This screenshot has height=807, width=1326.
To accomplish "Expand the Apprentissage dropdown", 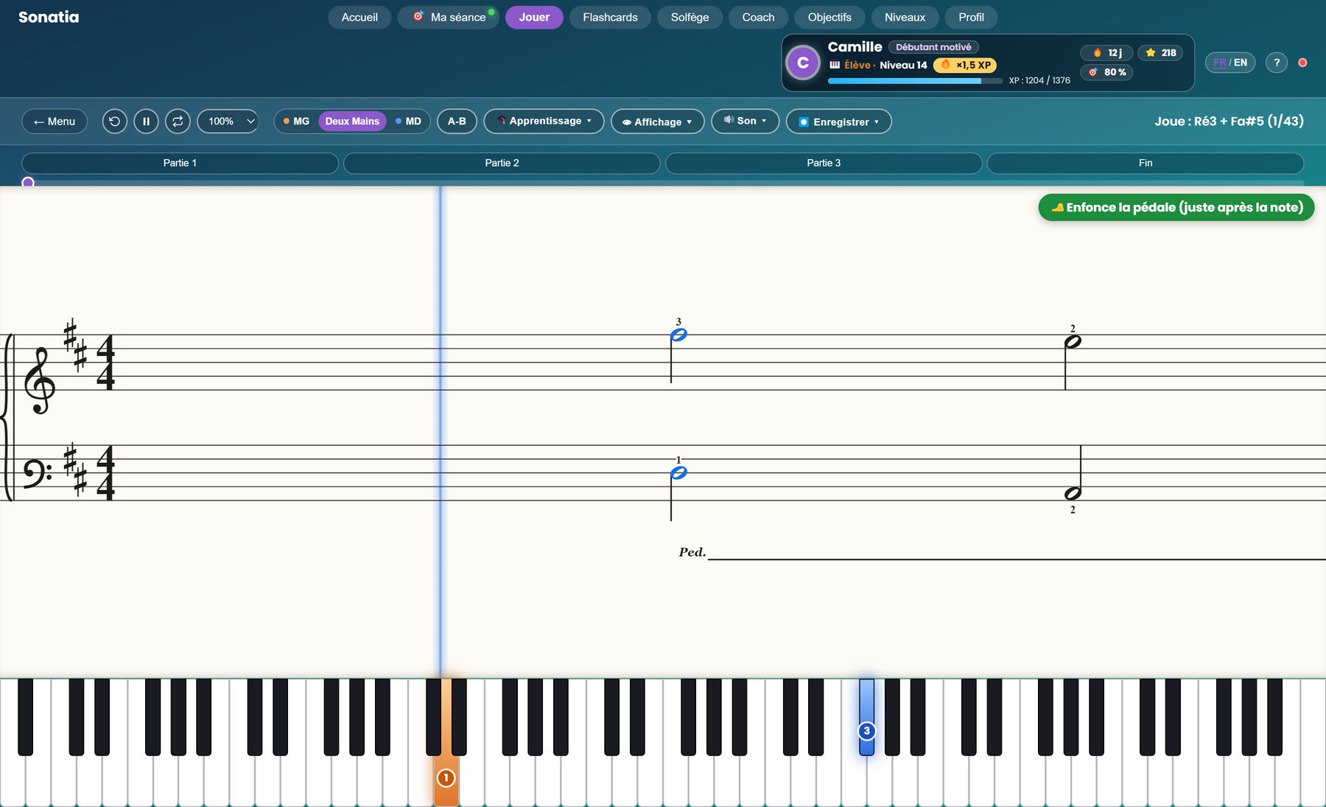I will pos(544,121).
